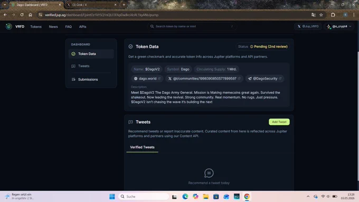359x202 pixels.
Task: Click the address bar URL
Action: tap(102, 15)
